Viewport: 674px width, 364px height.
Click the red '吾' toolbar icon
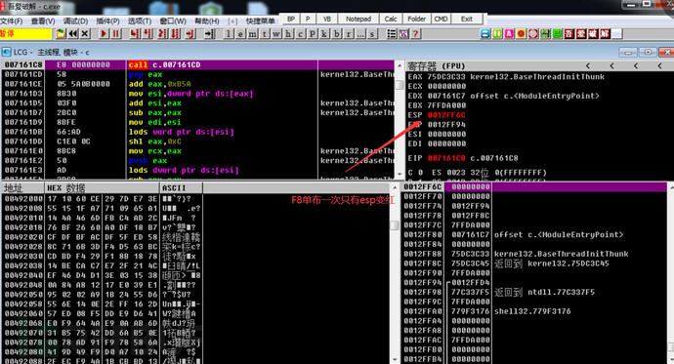[x=569, y=33]
